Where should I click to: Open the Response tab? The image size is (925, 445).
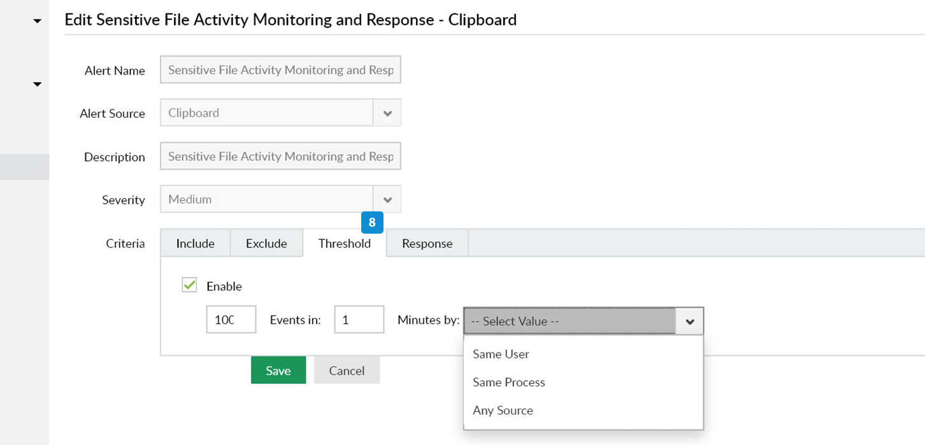(x=427, y=243)
